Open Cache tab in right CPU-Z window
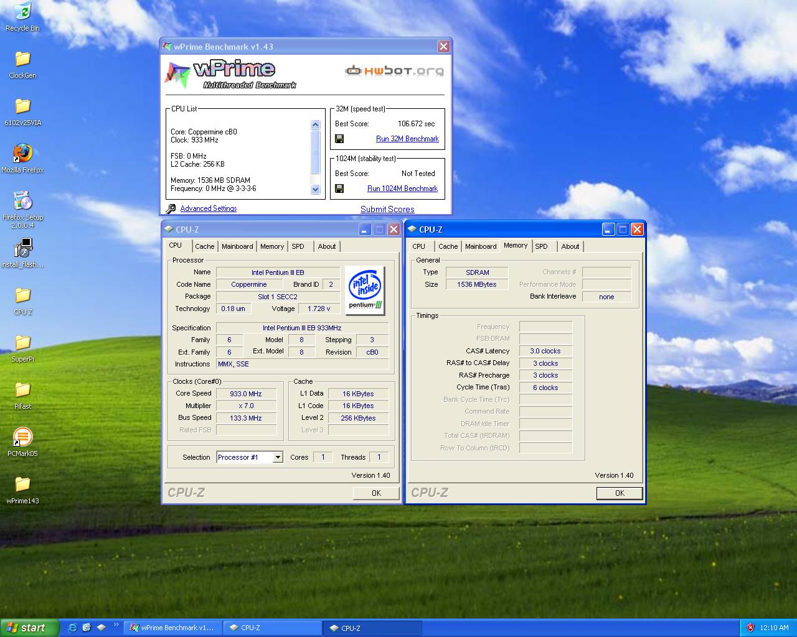 pos(448,246)
